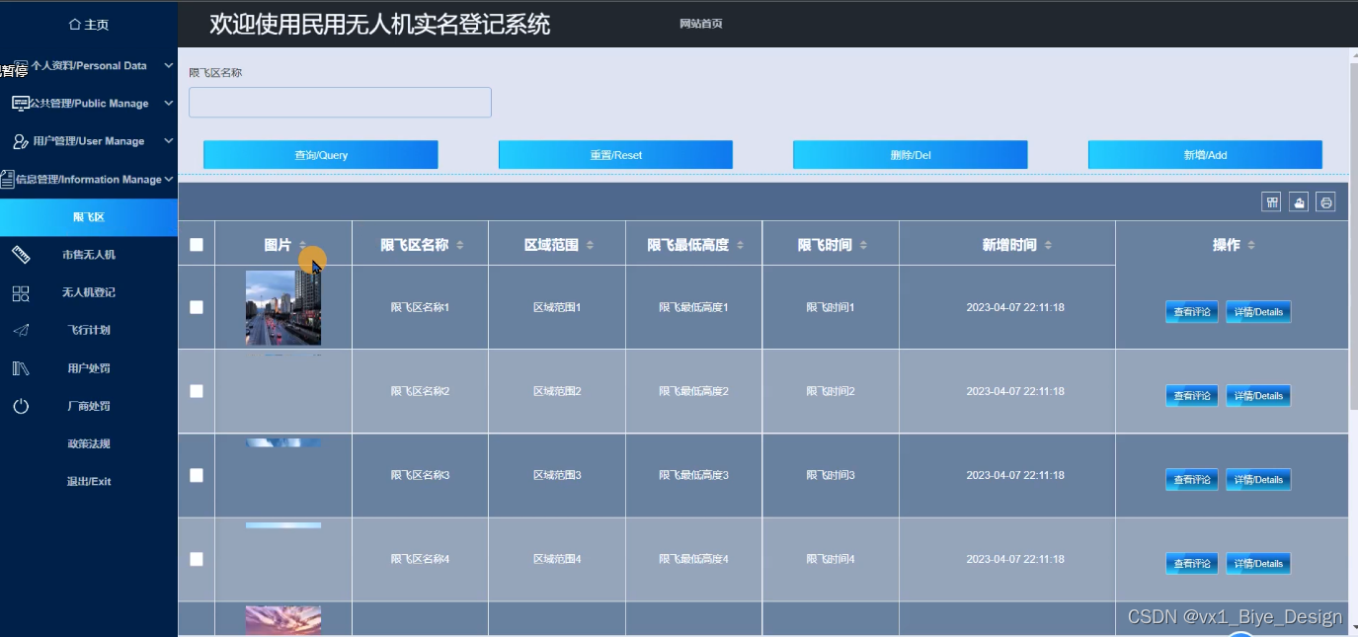
Task: Click the 限飞区名称 search input field
Action: coord(340,103)
